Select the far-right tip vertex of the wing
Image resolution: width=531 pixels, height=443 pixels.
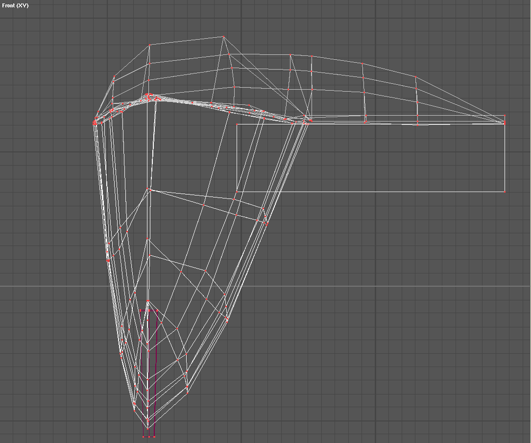point(505,123)
